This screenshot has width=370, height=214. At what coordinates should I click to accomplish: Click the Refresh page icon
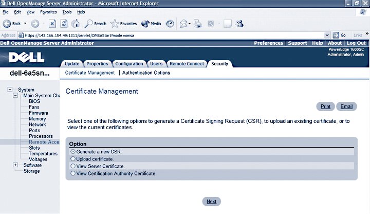64,24
